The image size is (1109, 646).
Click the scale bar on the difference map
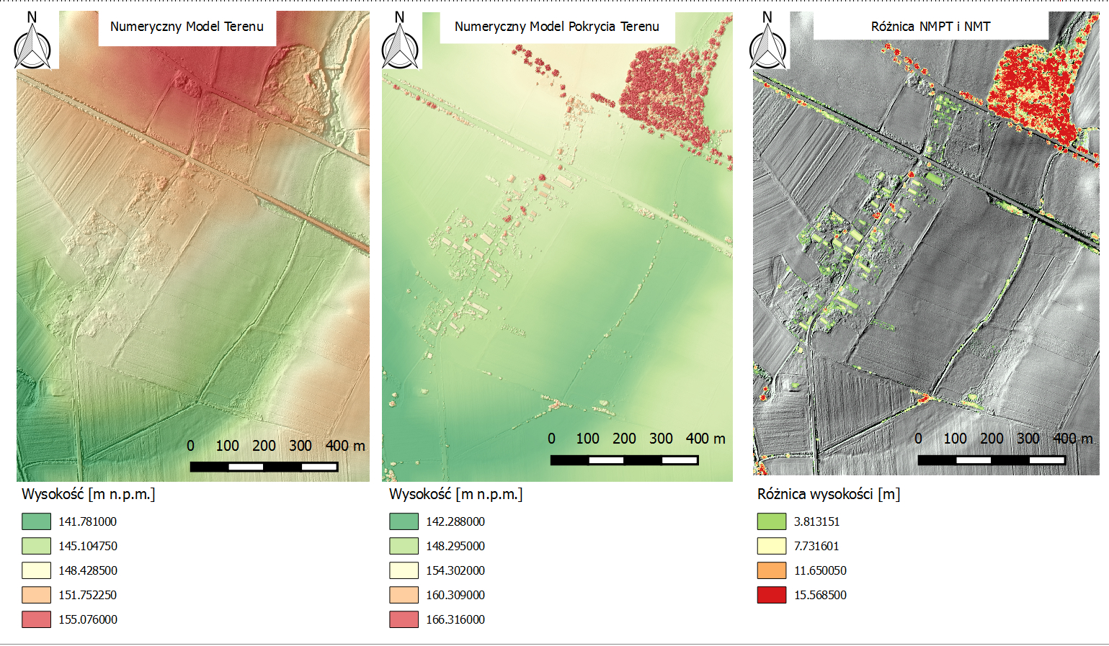(992, 459)
